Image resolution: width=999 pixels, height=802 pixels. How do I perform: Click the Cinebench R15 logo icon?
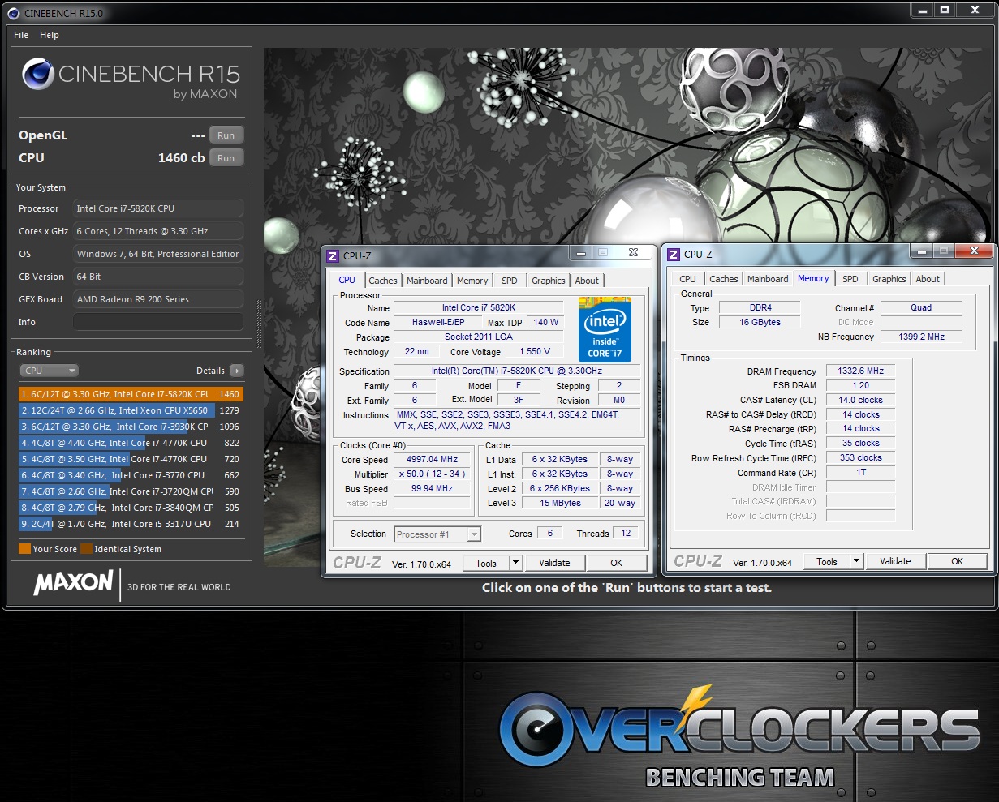[37, 75]
